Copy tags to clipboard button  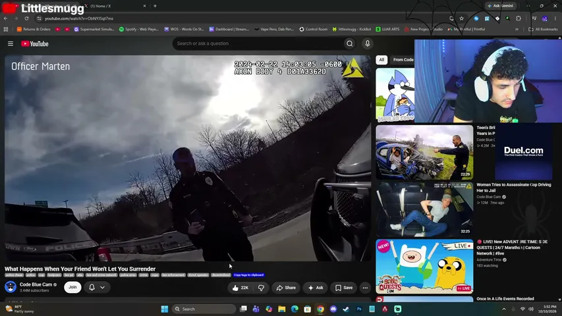[x=249, y=275]
